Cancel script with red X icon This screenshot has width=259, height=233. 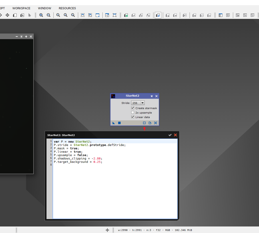click(x=176, y=135)
